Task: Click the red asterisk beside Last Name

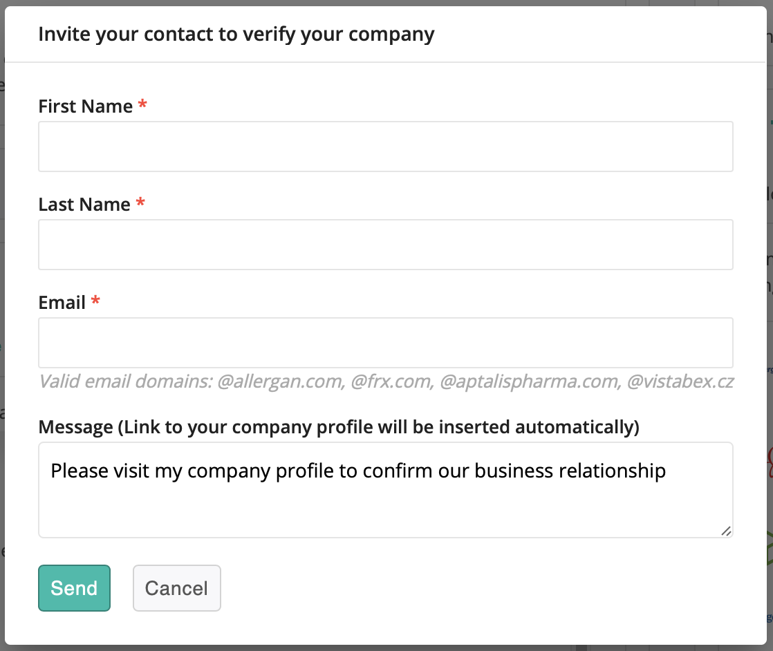Action: [x=140, y=204]
